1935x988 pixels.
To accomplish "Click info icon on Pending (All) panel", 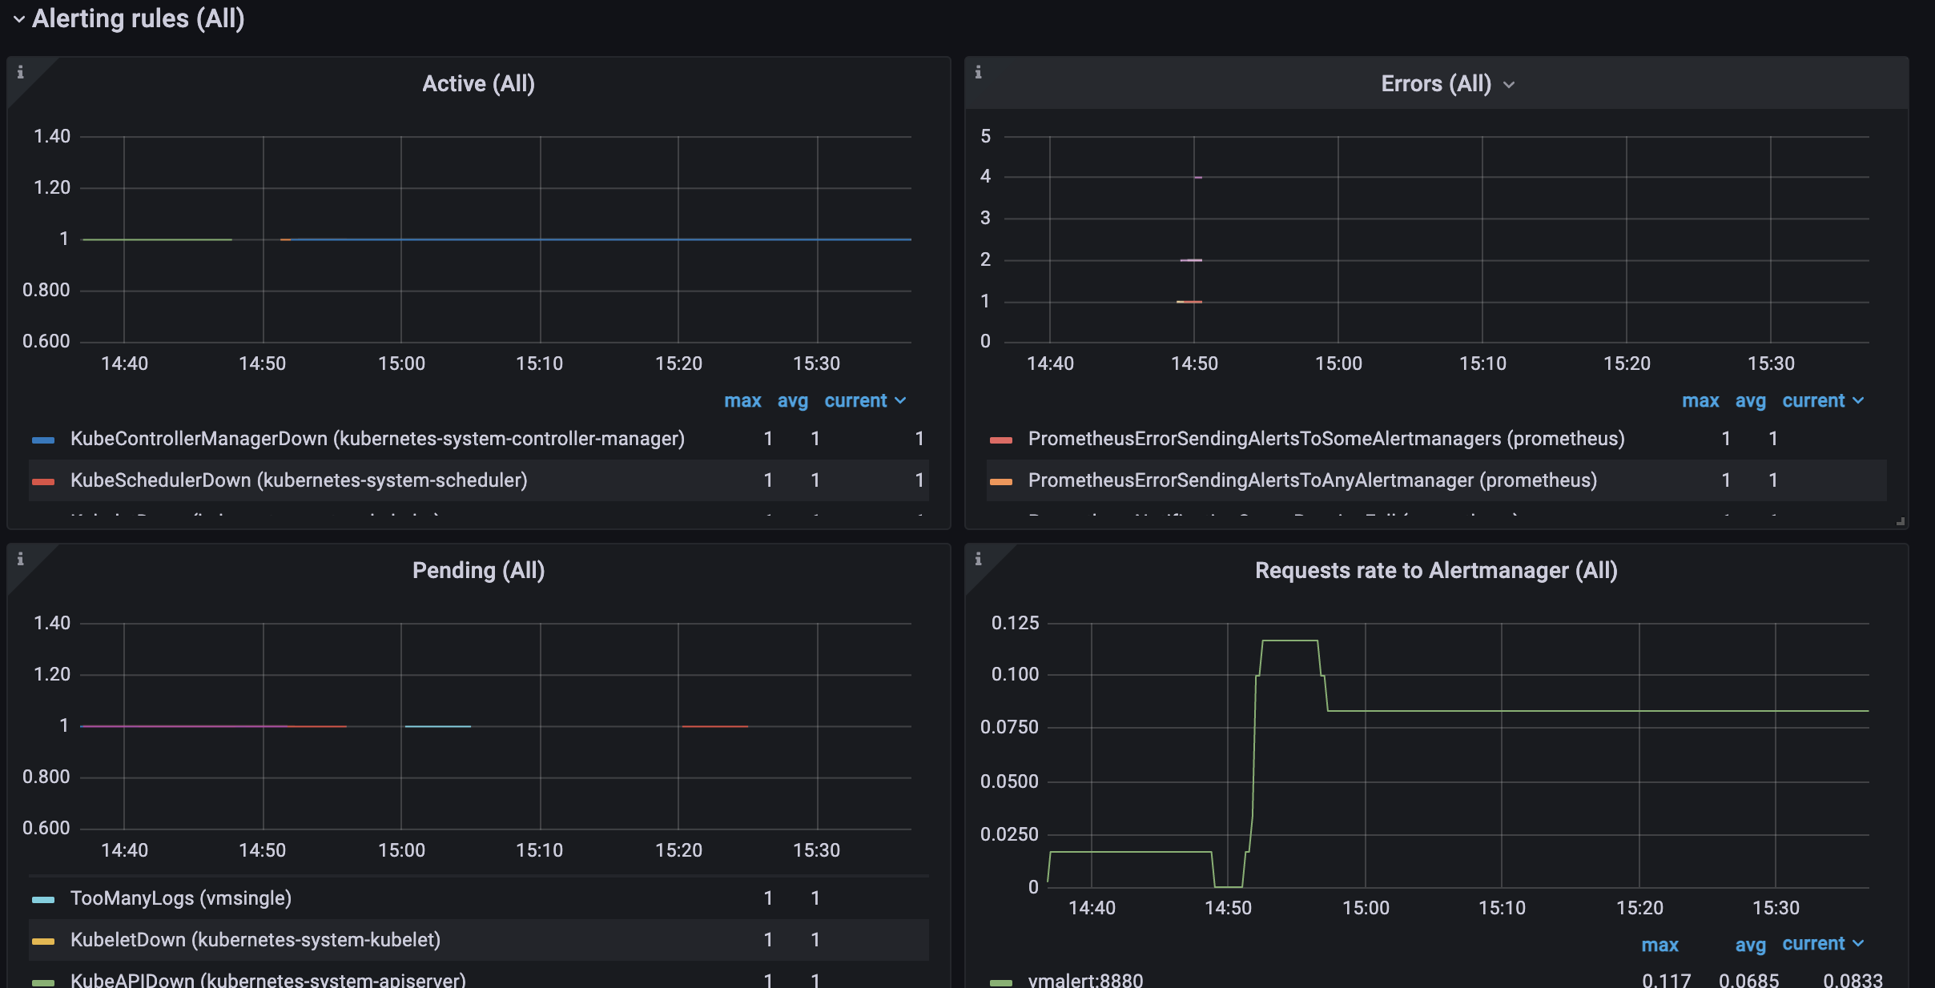I will point(21,559).
